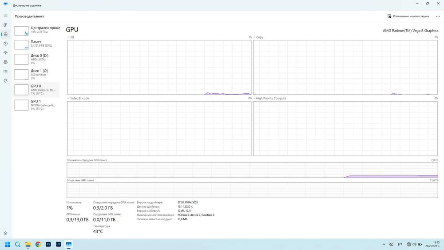Open the Details page icon
This screenshot has height=250, width=444.
coord(5,71)
